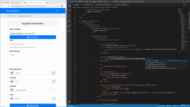Viewport: 190px width, 107px height.
Task: Open the Search view in VS Code
Action: (x=69, y=10)
